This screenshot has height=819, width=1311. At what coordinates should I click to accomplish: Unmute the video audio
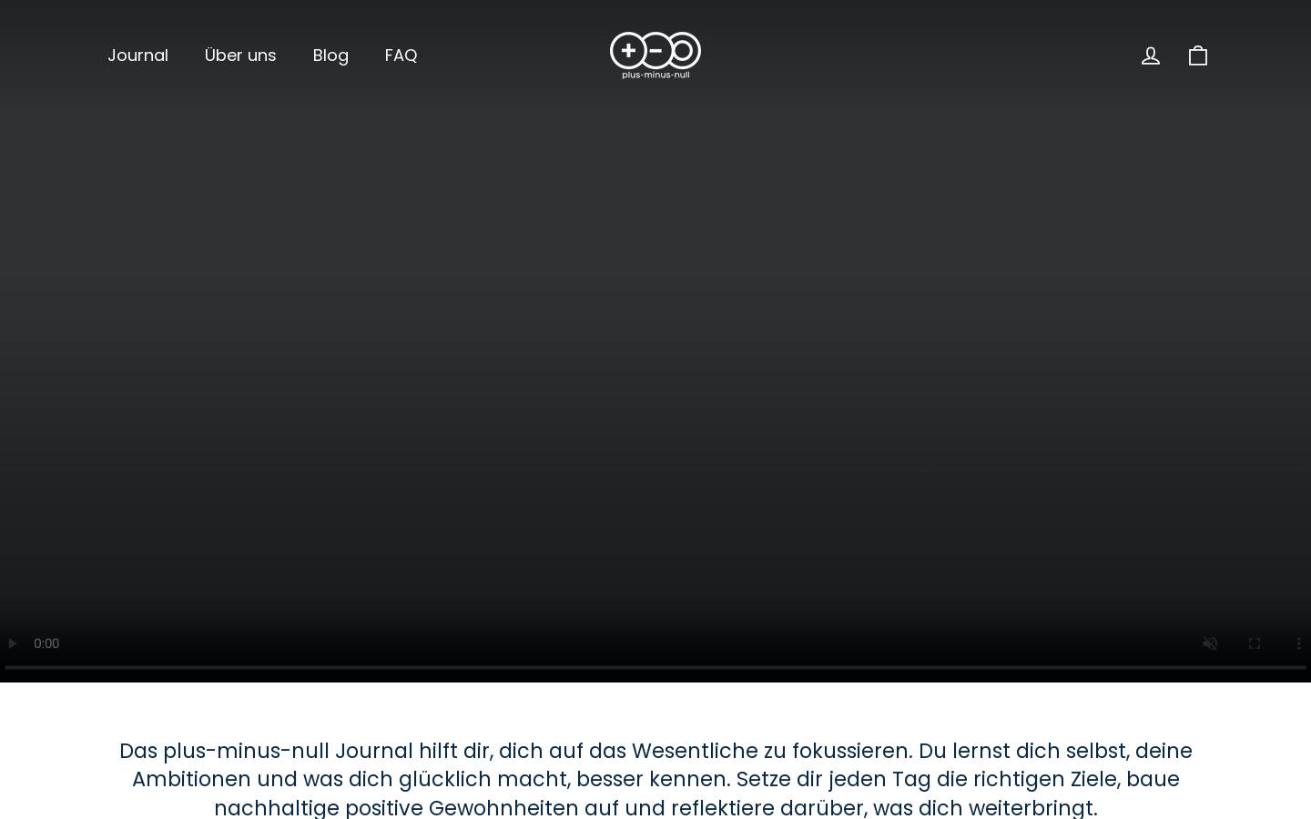click(1210, 643)
